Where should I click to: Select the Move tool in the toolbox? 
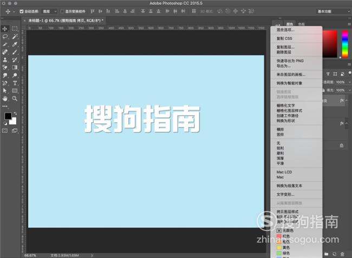(5, 29)
